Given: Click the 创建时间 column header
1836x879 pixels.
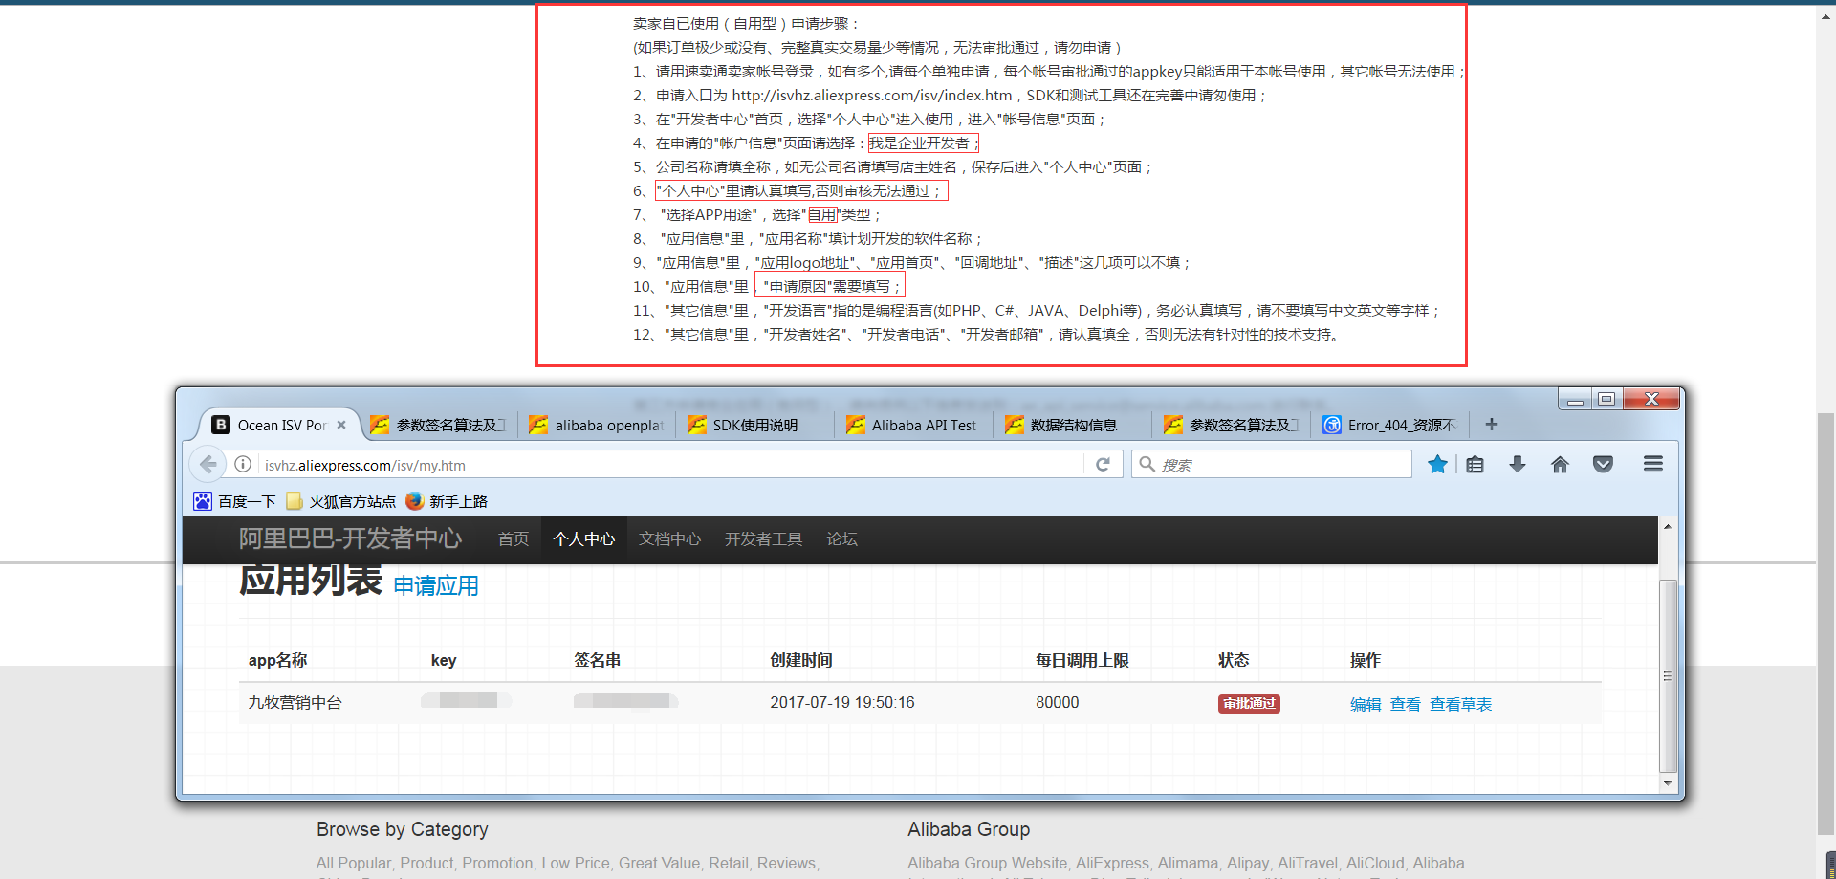Looking at the screenshot, I should (801, 660).
